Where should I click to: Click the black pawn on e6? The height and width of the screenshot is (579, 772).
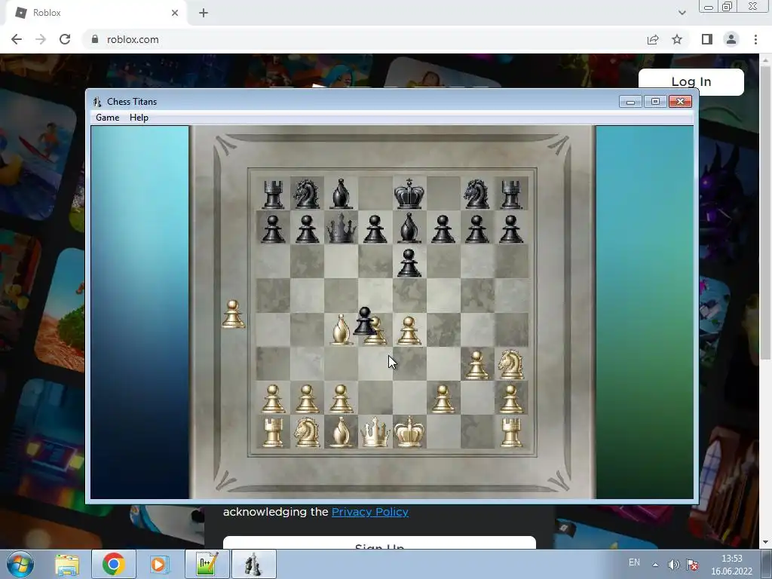pos(409,263)
